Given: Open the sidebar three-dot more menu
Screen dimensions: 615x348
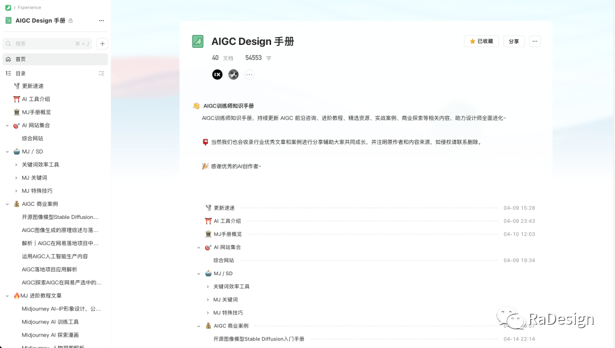Looking at the screenshot, I should click(x=101, y=20).
